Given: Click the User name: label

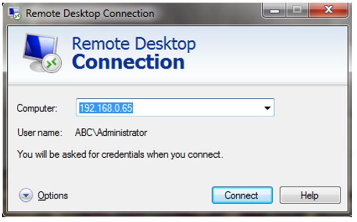Looking at the screenshot, I should pos(40,132).
